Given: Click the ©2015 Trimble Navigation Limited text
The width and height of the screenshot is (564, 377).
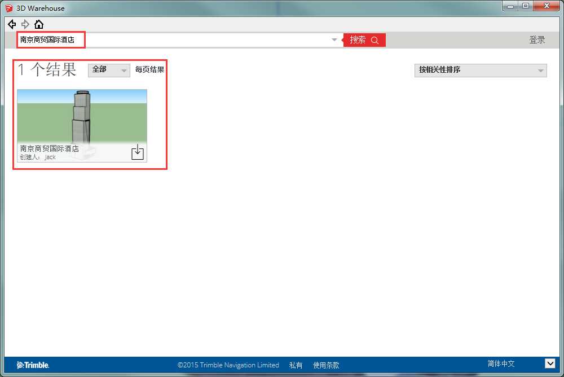Looking at the screenshot, I should pyautogui.click(x=228, y=365).
